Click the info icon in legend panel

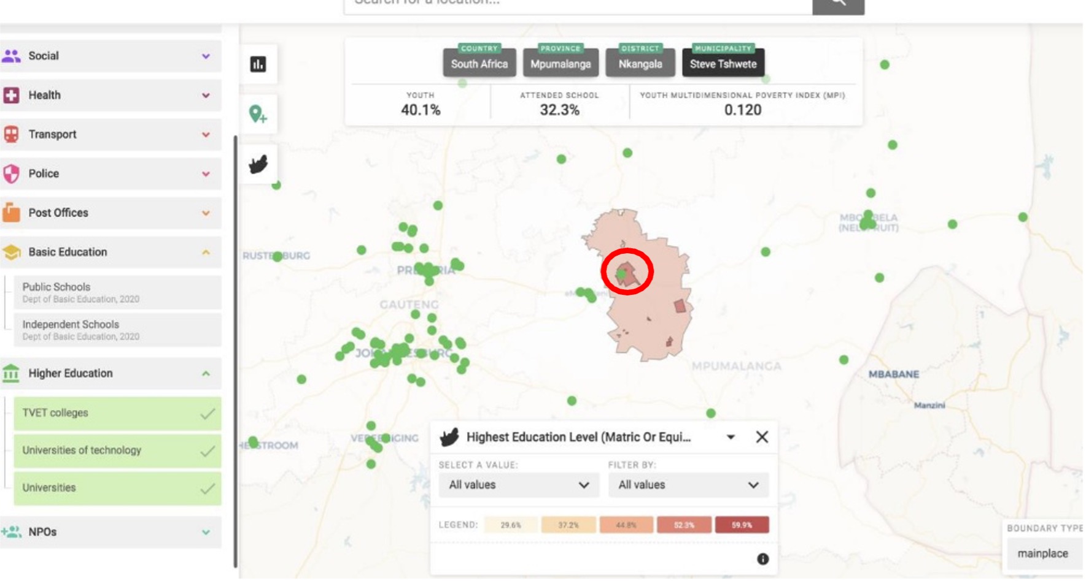762,559
